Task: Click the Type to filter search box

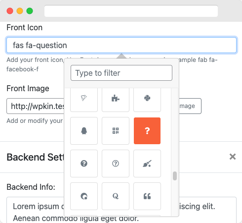Action: (x=121, y=73)
